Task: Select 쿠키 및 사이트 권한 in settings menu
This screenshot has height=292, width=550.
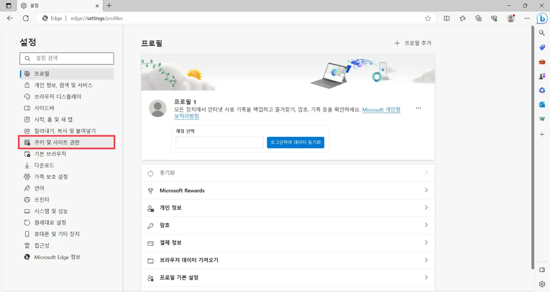Action: click(67, 142)
